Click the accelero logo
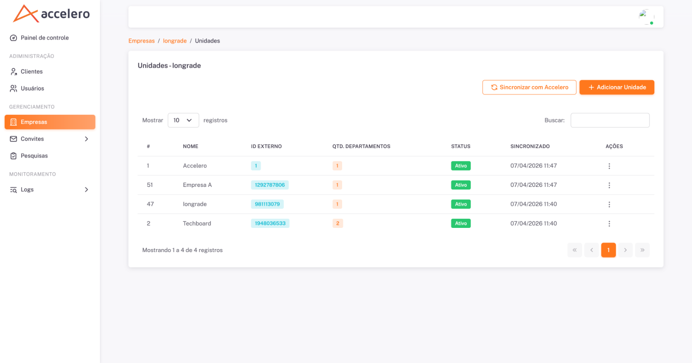Image resolution: width=692 pixels, height=363 pixels. pyautogui.click(x=51, y=14)
